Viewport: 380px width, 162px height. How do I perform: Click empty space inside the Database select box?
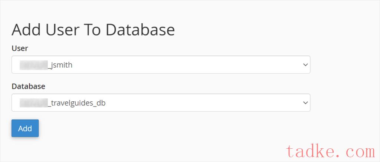(204, 102)
